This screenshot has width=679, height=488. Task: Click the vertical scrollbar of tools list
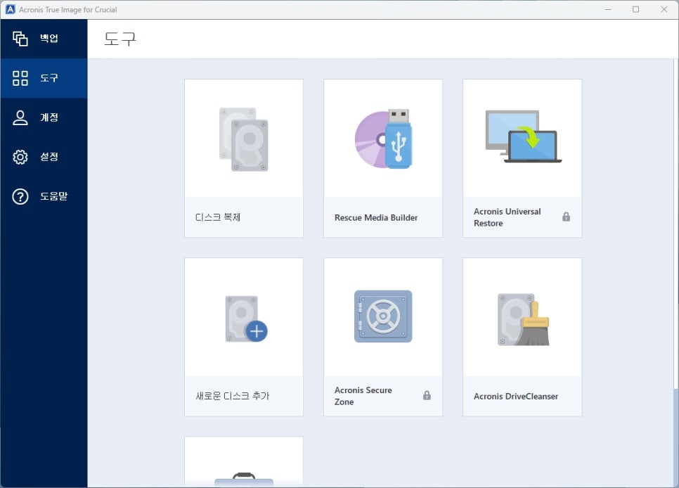[x=676, y=224]
